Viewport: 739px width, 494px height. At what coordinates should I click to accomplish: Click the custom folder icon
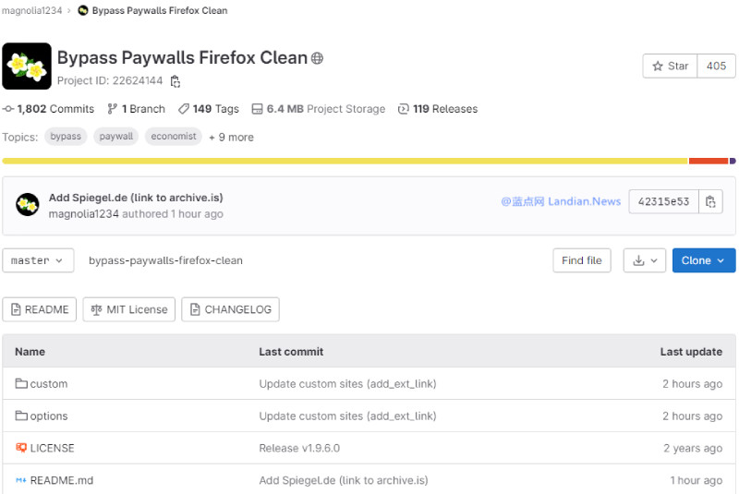coord(21,383)
